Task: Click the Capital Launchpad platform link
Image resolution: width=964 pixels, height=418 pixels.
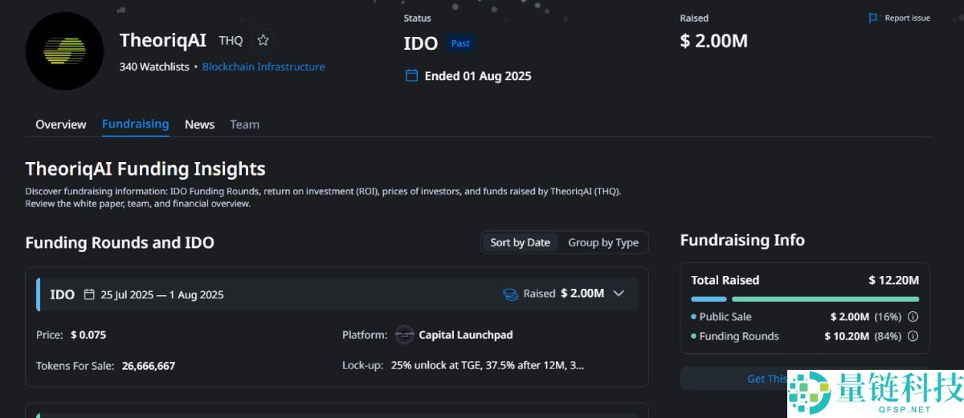Action: pos(465,335)
